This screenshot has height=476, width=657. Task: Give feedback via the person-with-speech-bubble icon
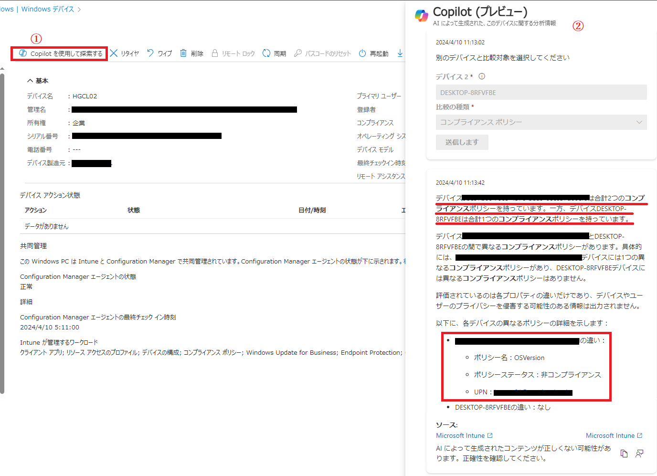point(639,453)
